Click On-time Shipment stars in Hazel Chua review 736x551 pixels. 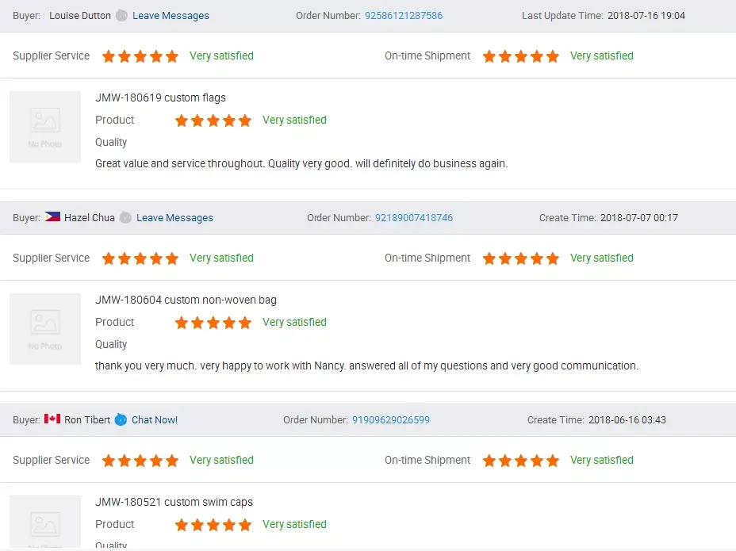[x=521, y=258]
